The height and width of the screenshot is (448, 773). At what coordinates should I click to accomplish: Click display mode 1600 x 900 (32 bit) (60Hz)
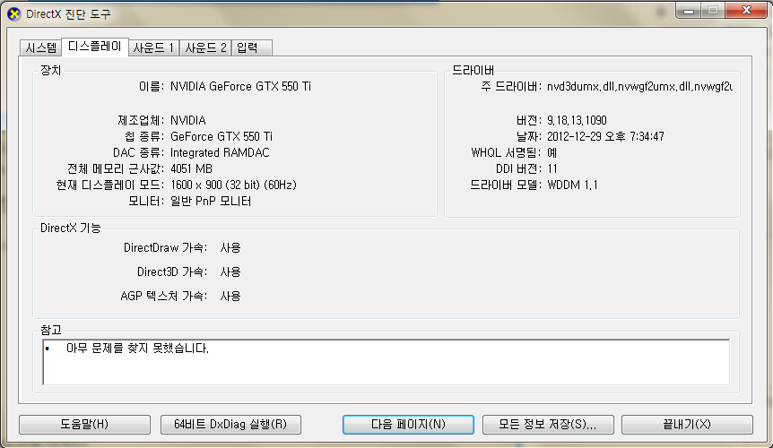tap(234, 185)
